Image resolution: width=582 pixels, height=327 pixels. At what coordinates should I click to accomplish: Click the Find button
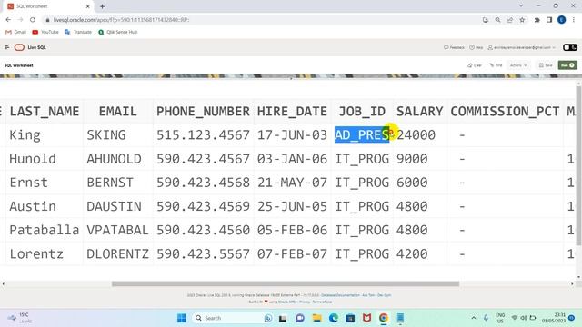coord(496,65)
